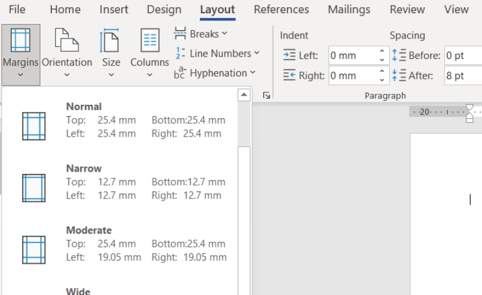Select the Narrow margins preset
Viewport: 482px width, 295px height.
click(x=120, y=182)
